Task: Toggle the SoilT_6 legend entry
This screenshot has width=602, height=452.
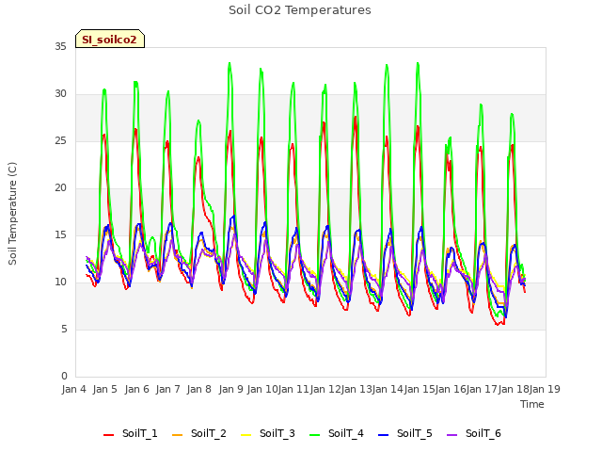Action: click(x=474, y=433)
